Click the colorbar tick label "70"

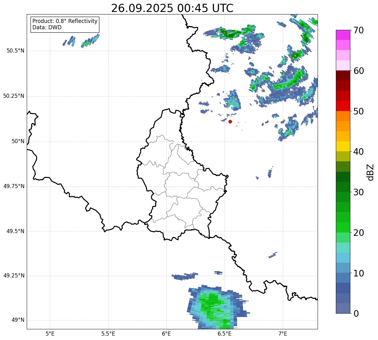(359, 30)
